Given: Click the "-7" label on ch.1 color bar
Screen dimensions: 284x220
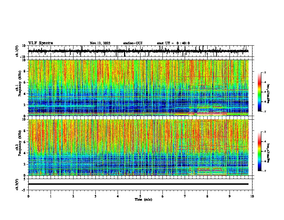Looking at the screenshot, I should pyautogui.click(x=264, y=111).
